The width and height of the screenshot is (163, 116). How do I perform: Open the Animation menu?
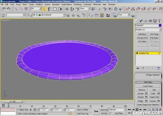click(56, 4)
